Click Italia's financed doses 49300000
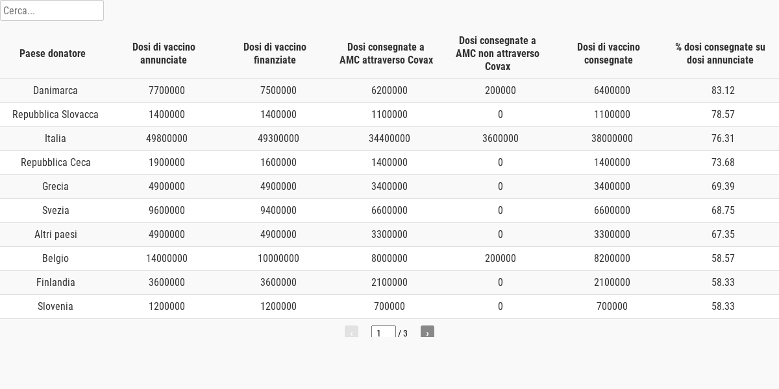 278,139
